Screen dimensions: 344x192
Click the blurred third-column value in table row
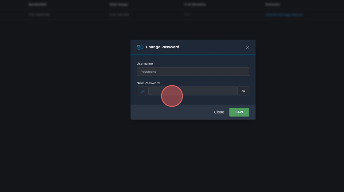(x=187, y=15)
